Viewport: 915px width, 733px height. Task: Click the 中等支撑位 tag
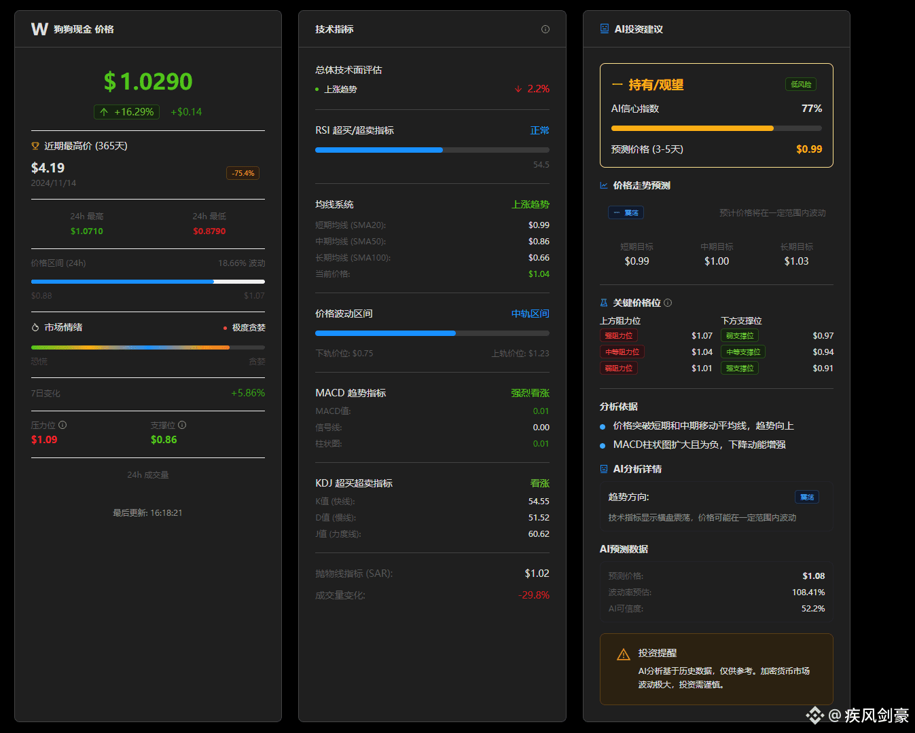coord(743,352)
